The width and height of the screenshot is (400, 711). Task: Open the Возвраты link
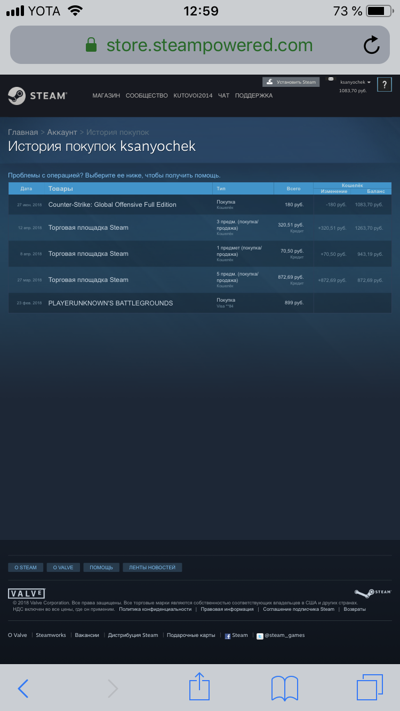click(355, 609)
